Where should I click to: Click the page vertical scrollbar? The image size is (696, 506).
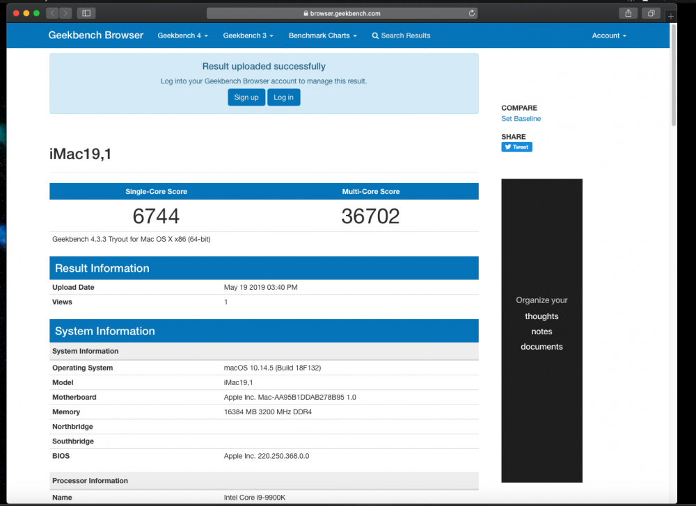point(673,75)
